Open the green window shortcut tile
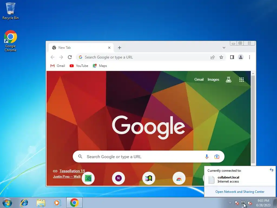 coord(88,178)
